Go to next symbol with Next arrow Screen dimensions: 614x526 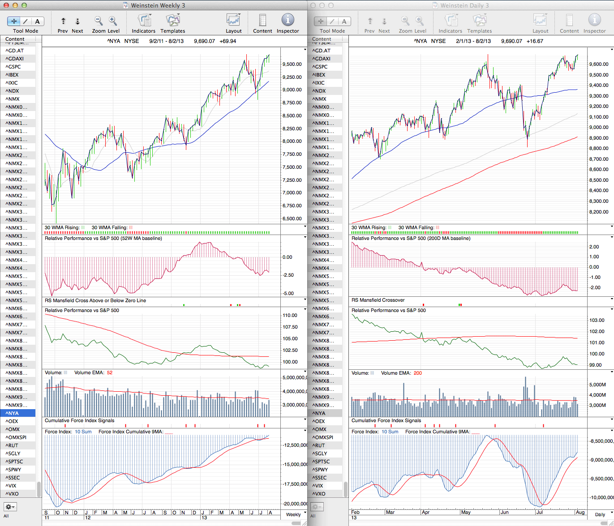[x=77, y=21]
